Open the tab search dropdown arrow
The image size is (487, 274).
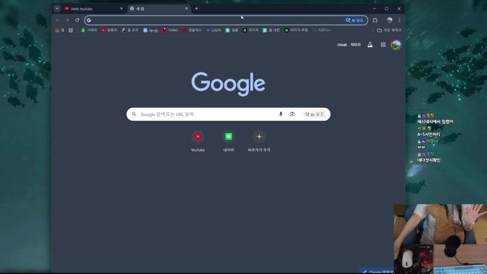(57, 9)
